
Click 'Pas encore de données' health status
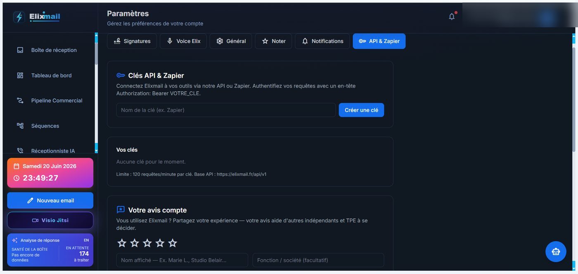[26, 257]
